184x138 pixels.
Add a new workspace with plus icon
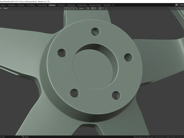pos(113,5)
